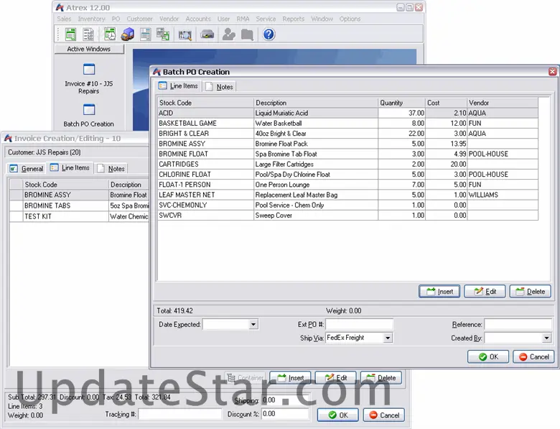Click Insert button in Invoice window
This screenshot has width=560, height=429.
(290, 378)
